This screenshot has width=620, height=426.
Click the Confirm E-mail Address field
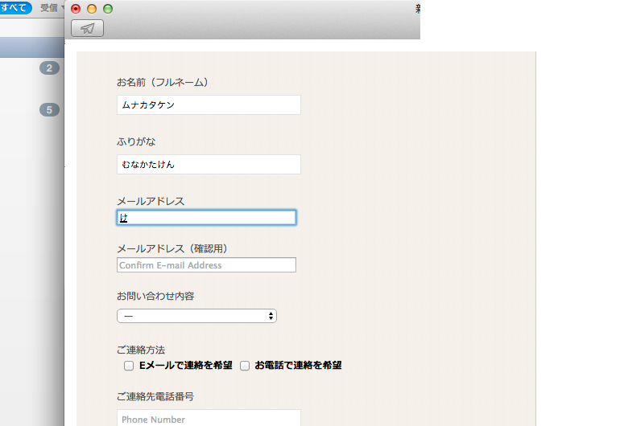point(206,265)
